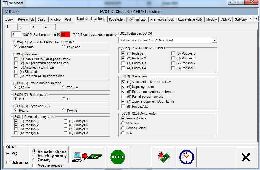Select Ustredna as source
This screenshot has height=170, width=260.
(8, 162)
